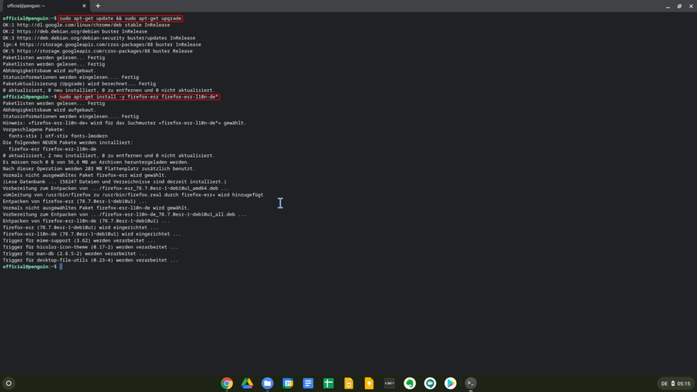Click the battery icon in status tray
This screenshot has width=697, height=392.
click(x=673, y=384)
